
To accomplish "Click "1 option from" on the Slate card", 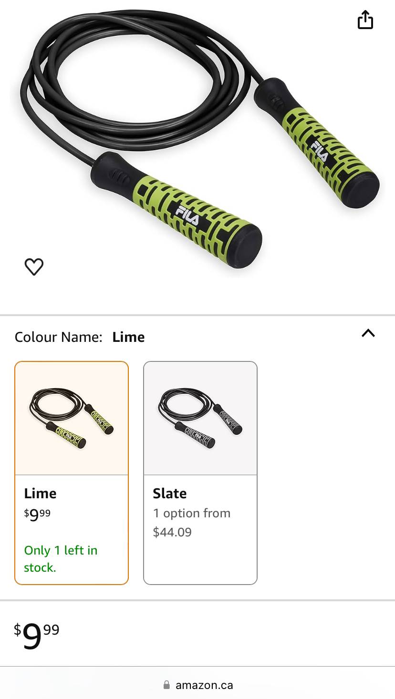I will 191,513.
